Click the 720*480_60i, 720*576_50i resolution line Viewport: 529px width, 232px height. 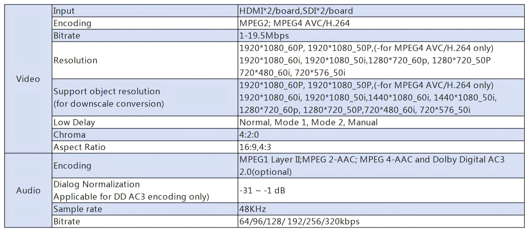pos(292,73)
